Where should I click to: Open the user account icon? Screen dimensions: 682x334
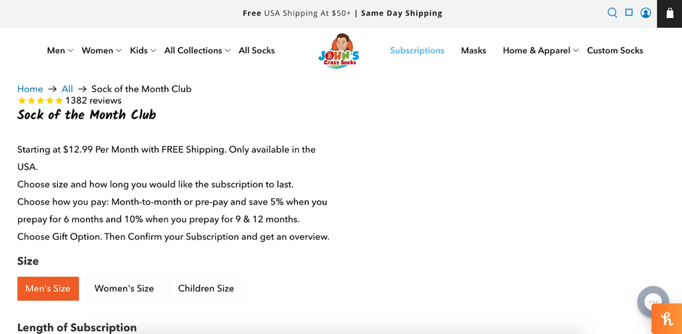(645, 13)
